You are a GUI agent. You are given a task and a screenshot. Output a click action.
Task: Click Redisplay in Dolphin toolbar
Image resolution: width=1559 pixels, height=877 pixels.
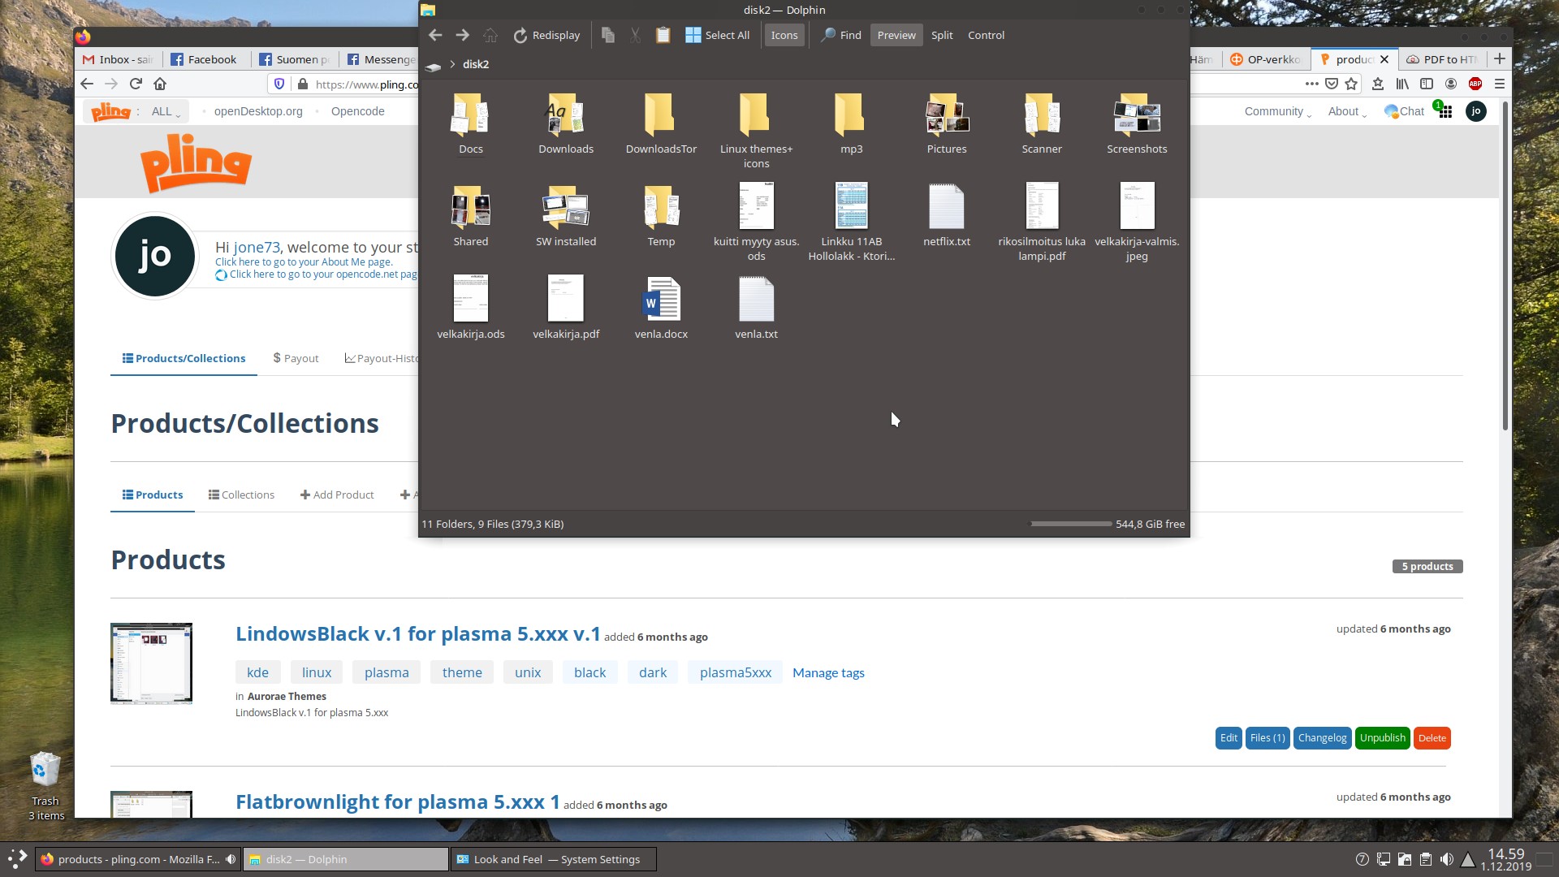click(546, 35)
